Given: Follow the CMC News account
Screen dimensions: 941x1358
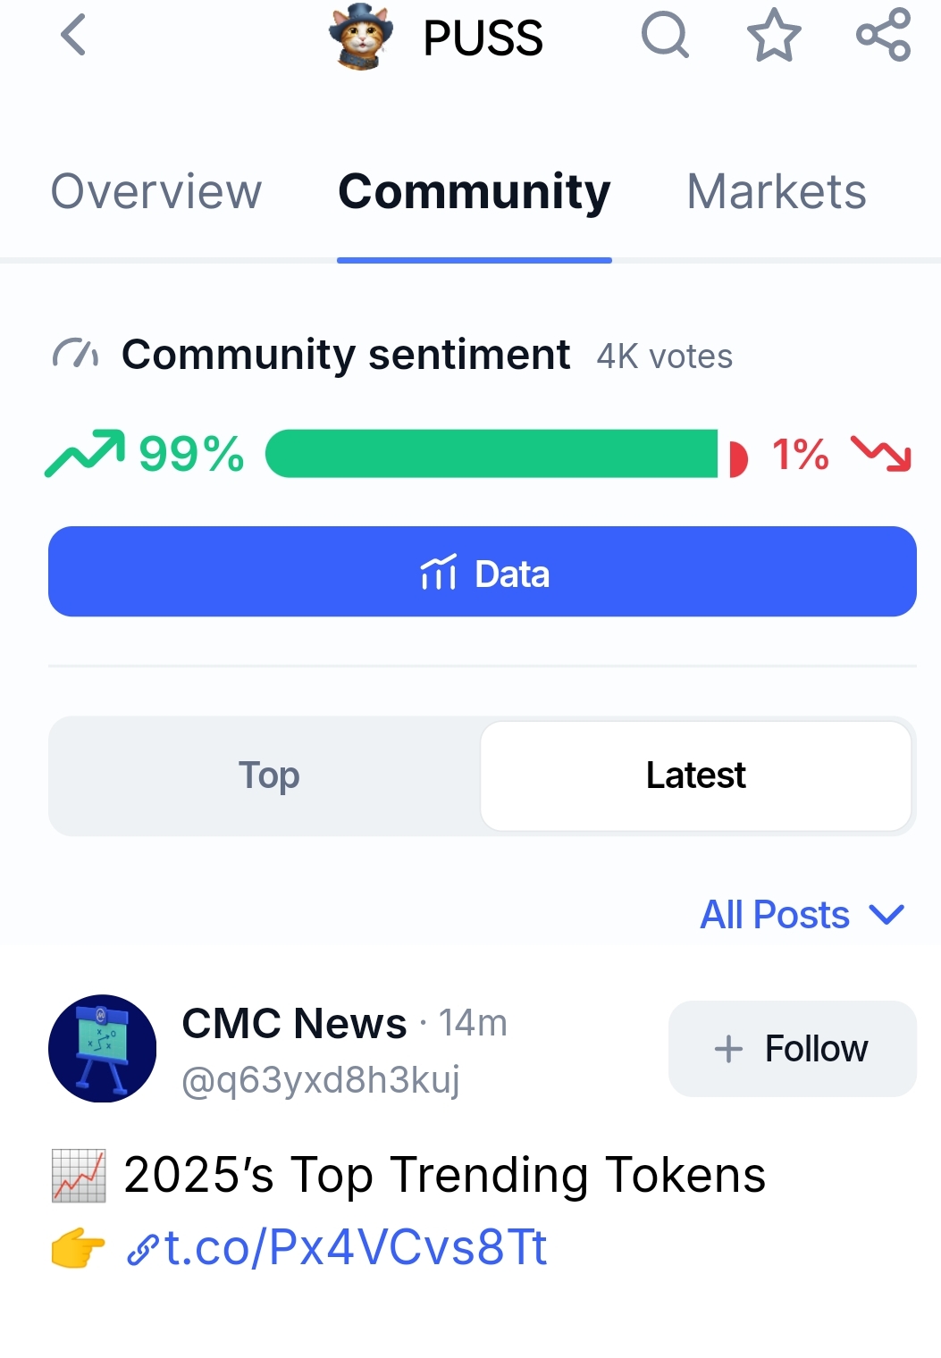Looking at the screenshot, I should tap(793, 1049).
